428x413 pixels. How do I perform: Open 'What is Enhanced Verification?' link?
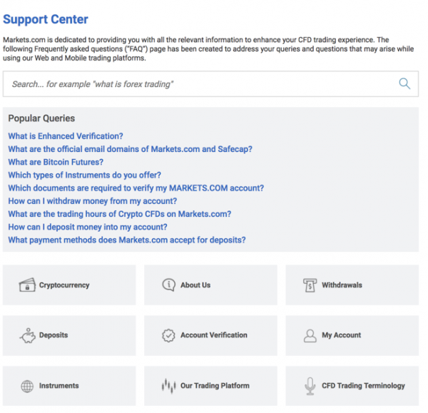[x=66, y=136]
